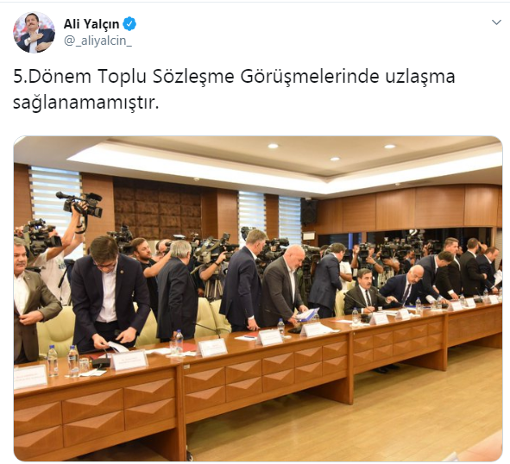This screenshot has height=464, width=510.
Task: Click the blue verified badge
Action: [x=129, y=24]
